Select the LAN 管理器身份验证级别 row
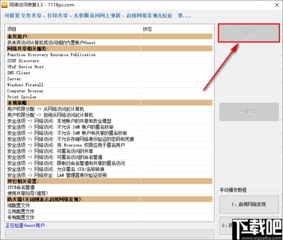 pyautogui.click(x=109, y=175)
